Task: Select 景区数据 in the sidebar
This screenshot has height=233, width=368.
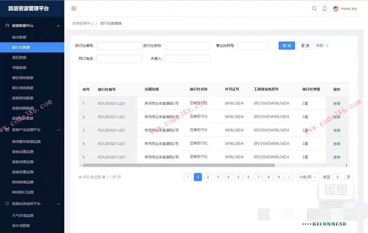Action: [19, 57]
